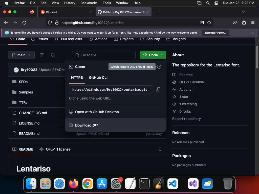259x194 pixels.
Task: Open the tags icon in repository toolbar
Action: pos(53,55)
